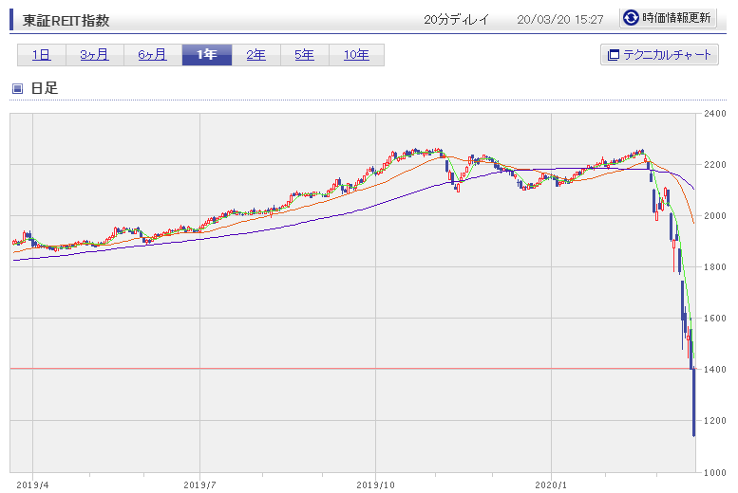
Task: Click the 1000 y-axis label
Action: point(715,472)
